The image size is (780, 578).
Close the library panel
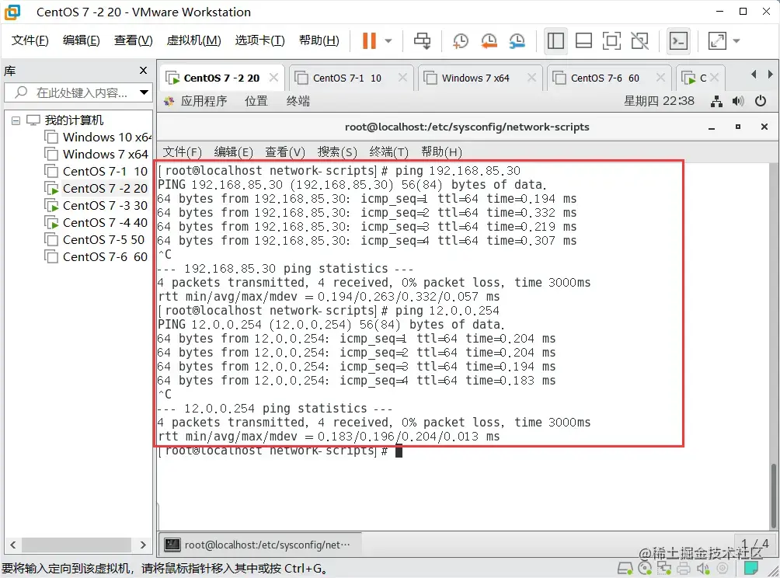pyautogui.click(x=143, y=71)
